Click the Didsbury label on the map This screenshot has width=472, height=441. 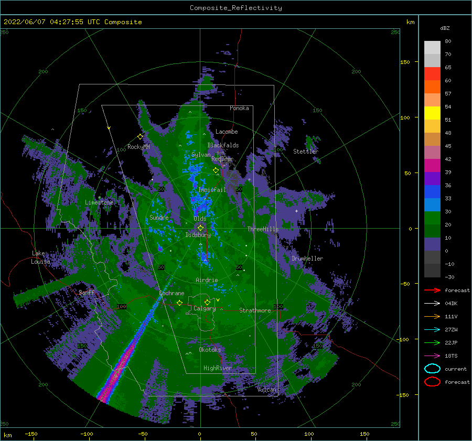coord(198,235)
